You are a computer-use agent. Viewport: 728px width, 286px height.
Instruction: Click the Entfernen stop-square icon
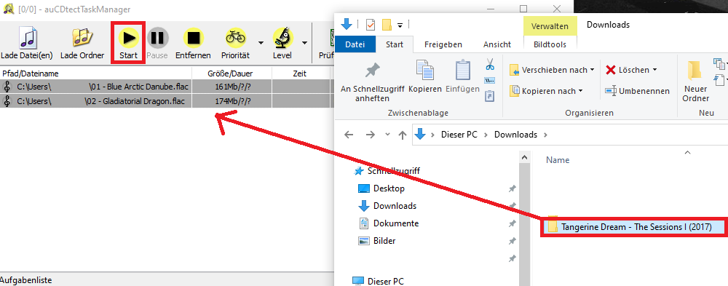[193, 38]
